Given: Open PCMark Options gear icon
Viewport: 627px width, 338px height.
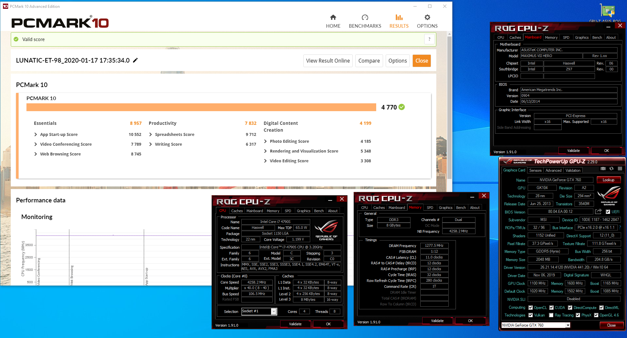Looking at the screenshot, I should coord(427,17).
